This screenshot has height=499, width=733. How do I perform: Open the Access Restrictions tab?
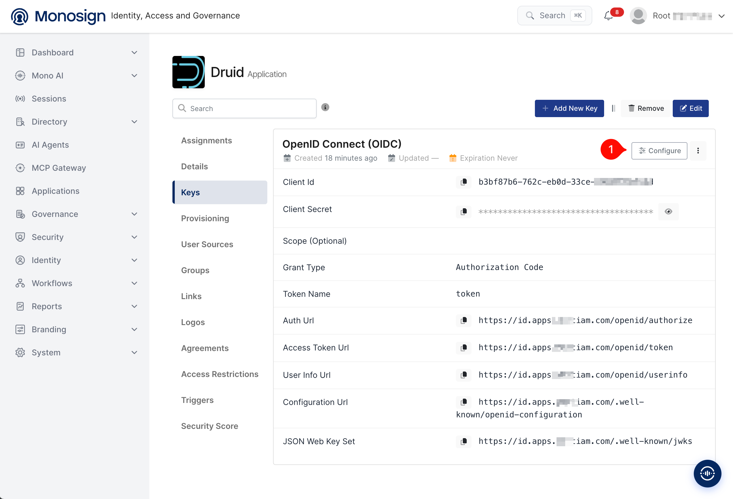point(219,374)
